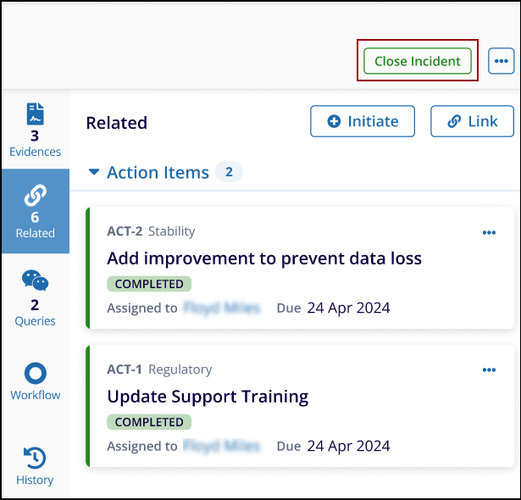The width and height of the screenshot is (521, 500).
Task: Click the ACT-1 identifier label
Action: (x=125, y=369)
